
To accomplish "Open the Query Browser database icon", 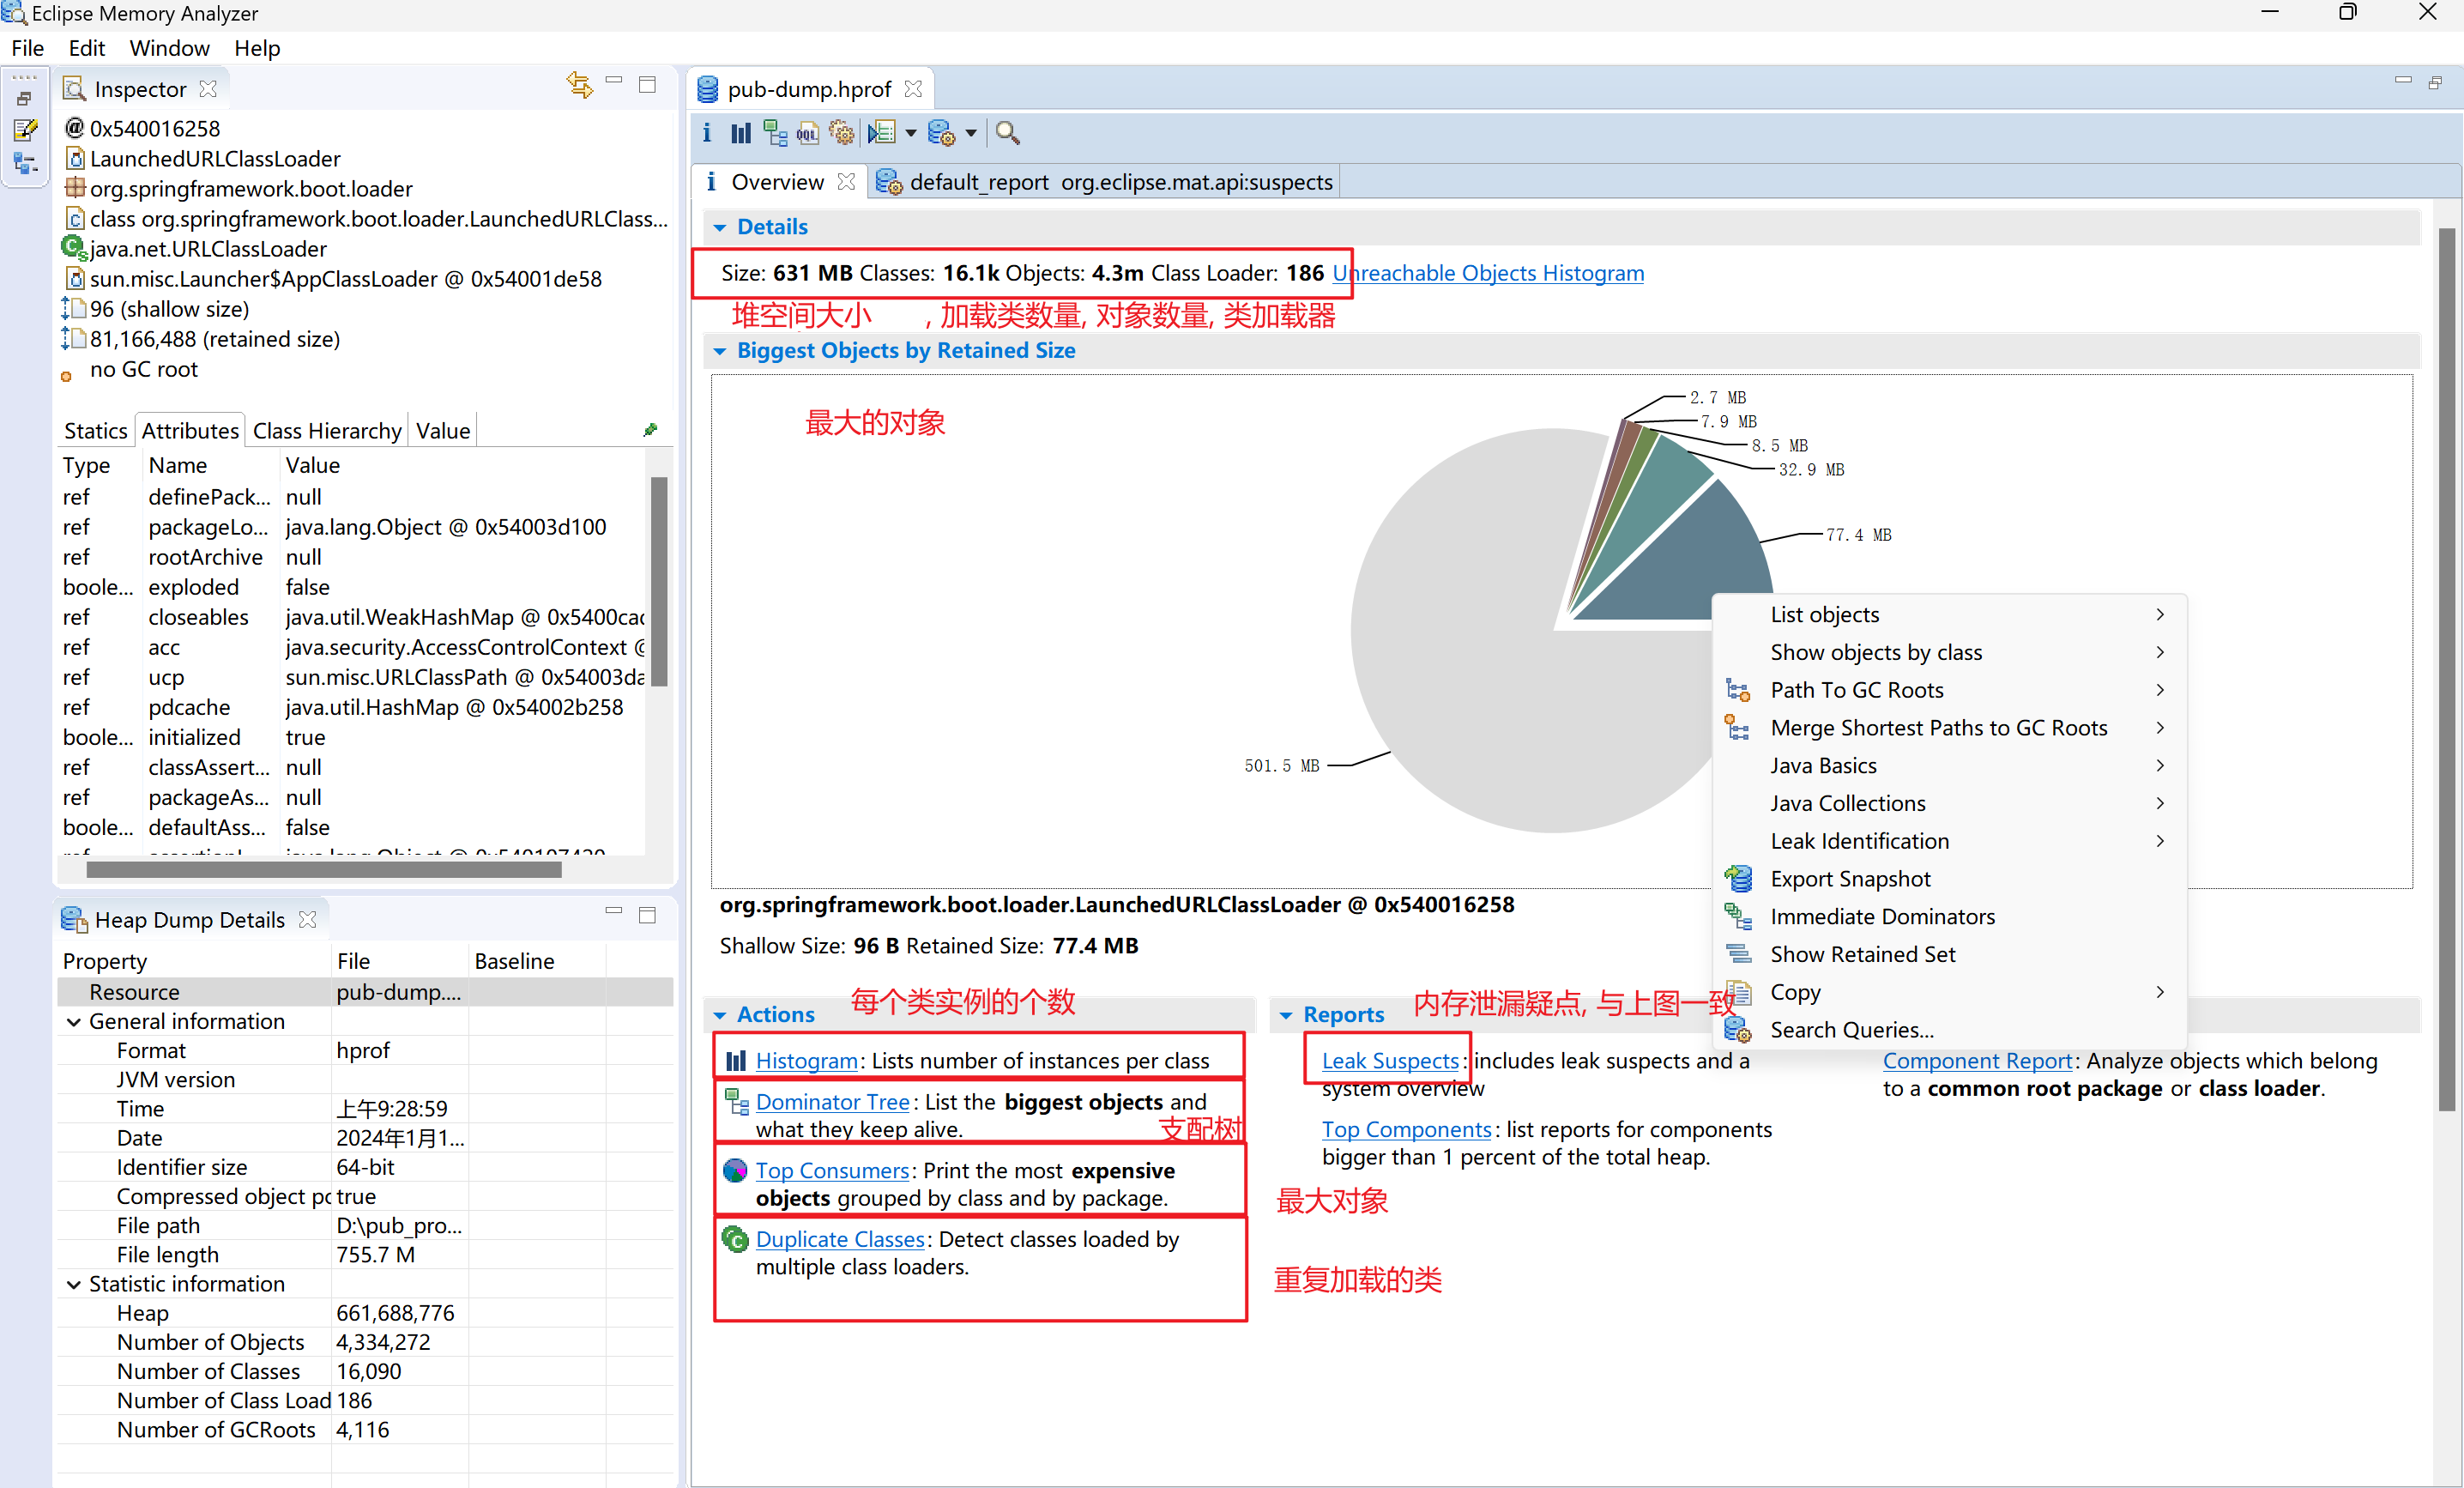I will 941,133.
